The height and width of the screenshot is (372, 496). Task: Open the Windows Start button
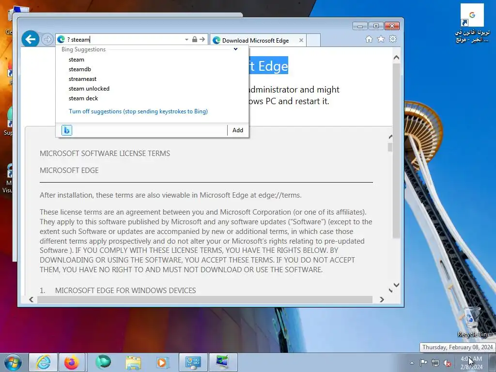(x=12, y=362)
